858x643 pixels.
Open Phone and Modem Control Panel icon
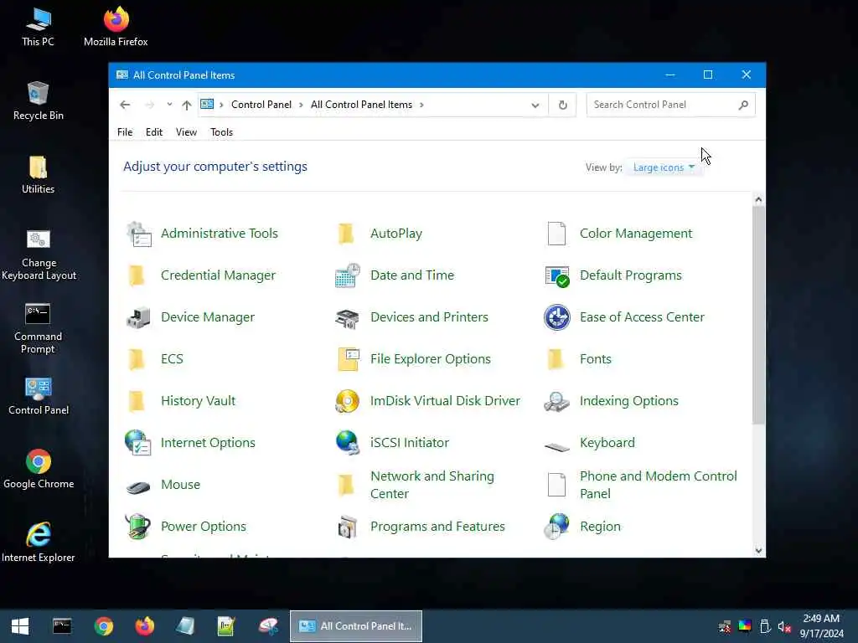pos(556,485)
